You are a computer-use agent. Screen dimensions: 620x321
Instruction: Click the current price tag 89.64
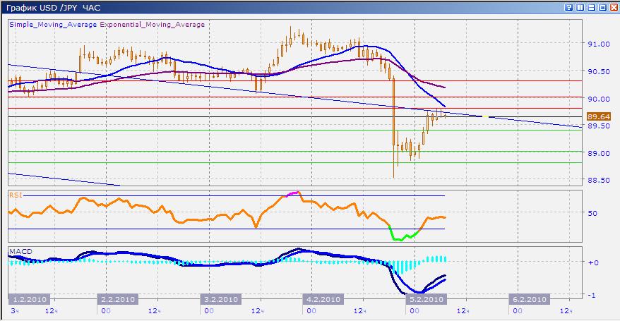click(599, 116)
